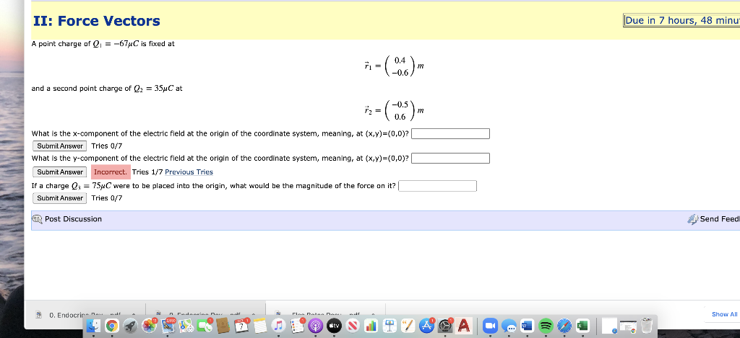
Task: Open Google Chrome in the dock
Action: (112, 326)
